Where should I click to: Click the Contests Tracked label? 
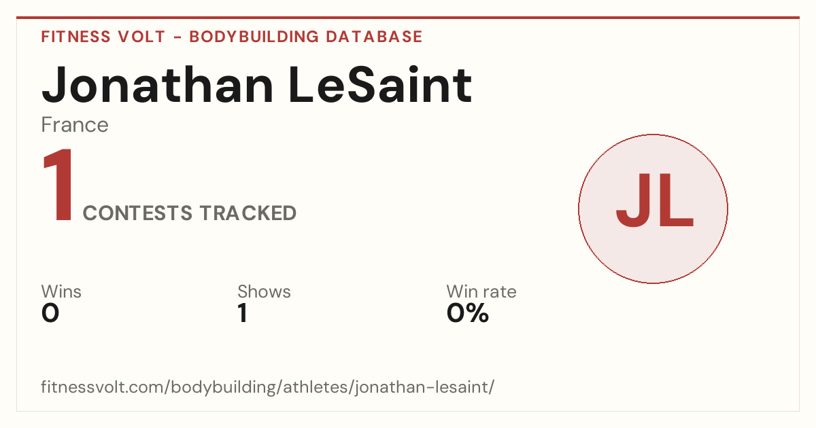point(190,213)
